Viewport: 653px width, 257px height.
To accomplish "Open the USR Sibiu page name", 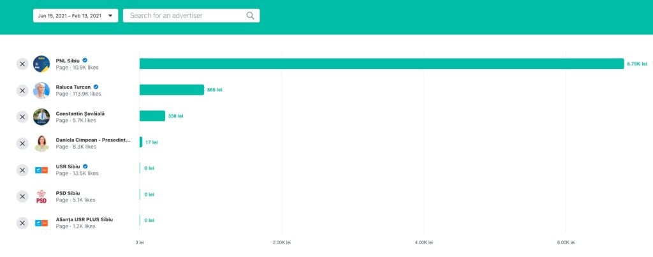I will (x=68, y=166).
